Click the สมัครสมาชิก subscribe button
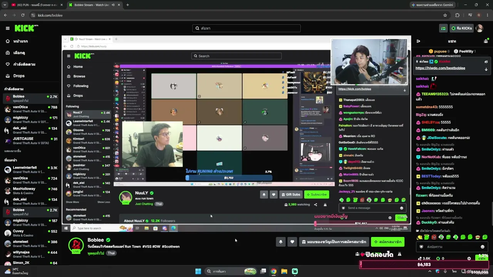 click(387, 242)
